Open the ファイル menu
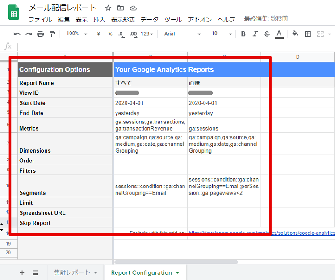The image size is (335, 280). coord(40,20)
